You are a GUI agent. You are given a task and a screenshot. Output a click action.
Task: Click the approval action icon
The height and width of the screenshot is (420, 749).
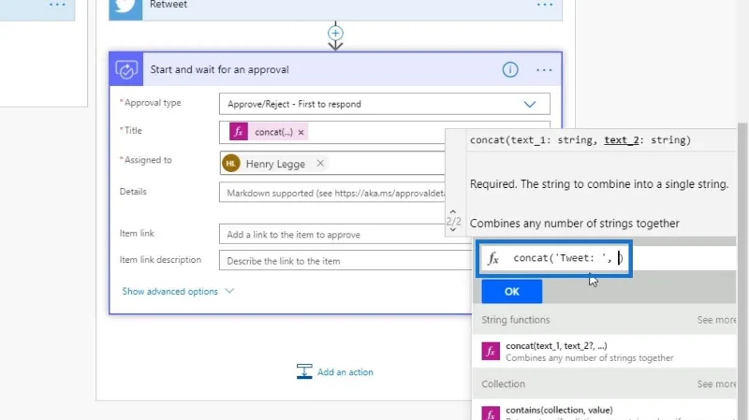(126, 69)
